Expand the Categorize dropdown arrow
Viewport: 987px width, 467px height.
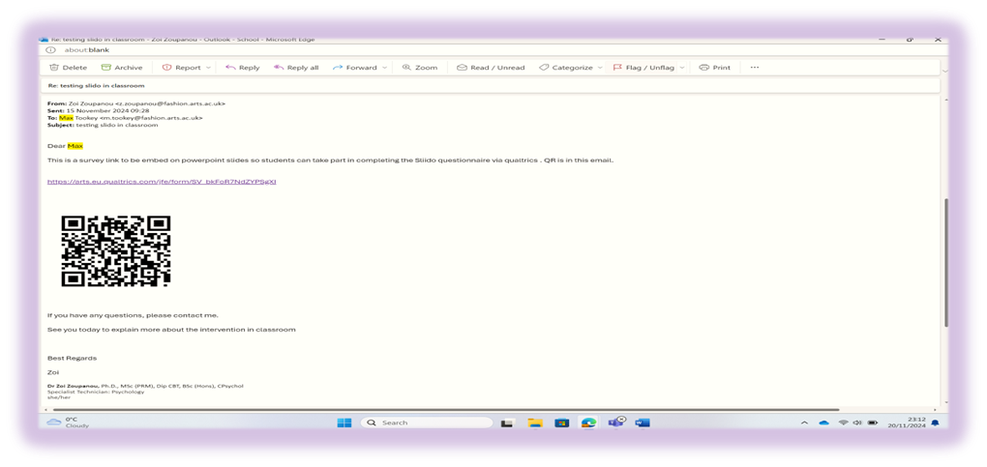coord(600,68)
